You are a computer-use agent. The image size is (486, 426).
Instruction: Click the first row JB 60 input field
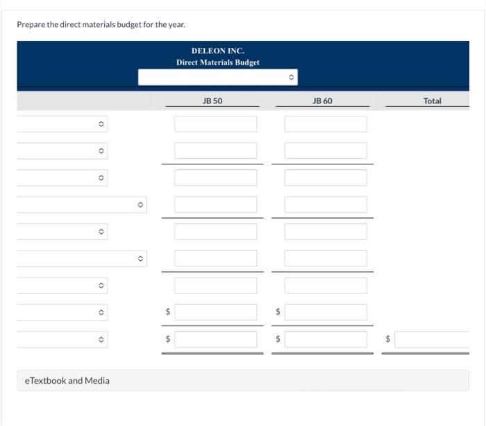click(x=326, y=124)
